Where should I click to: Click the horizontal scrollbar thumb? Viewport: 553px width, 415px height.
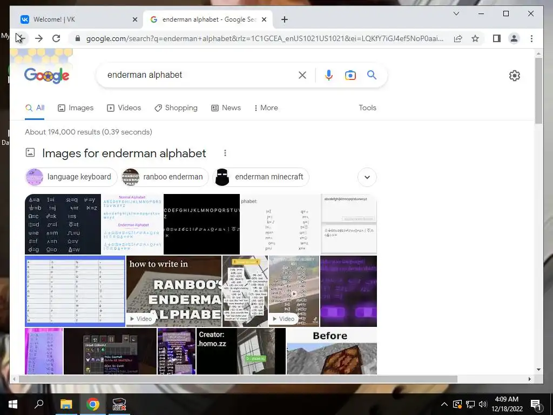click(238, 379)
